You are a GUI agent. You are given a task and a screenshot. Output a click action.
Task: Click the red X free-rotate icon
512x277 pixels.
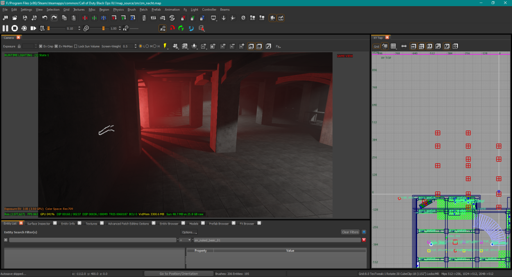click(x=172, y=28)
